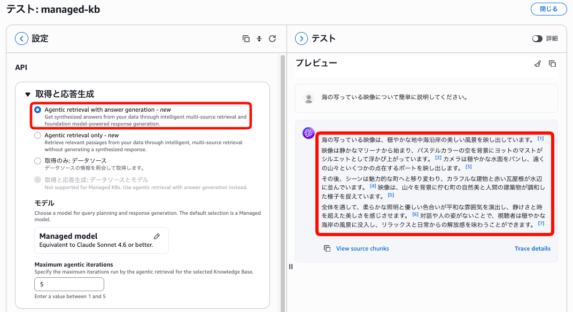Click the expand/collapse arrows icon in 設定 header

(259, 38)
